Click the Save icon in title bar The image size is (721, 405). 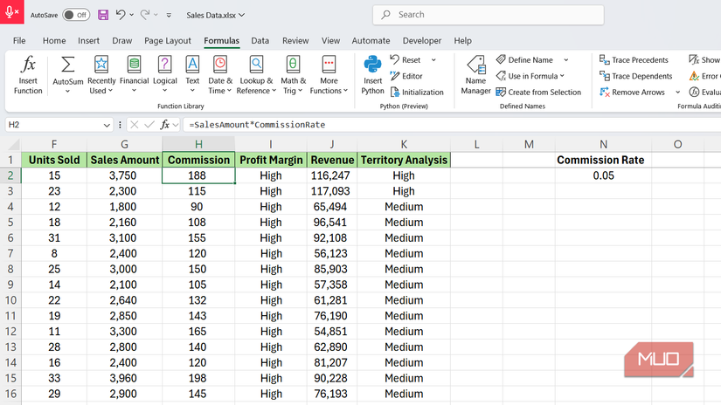(x=103, y=15)
